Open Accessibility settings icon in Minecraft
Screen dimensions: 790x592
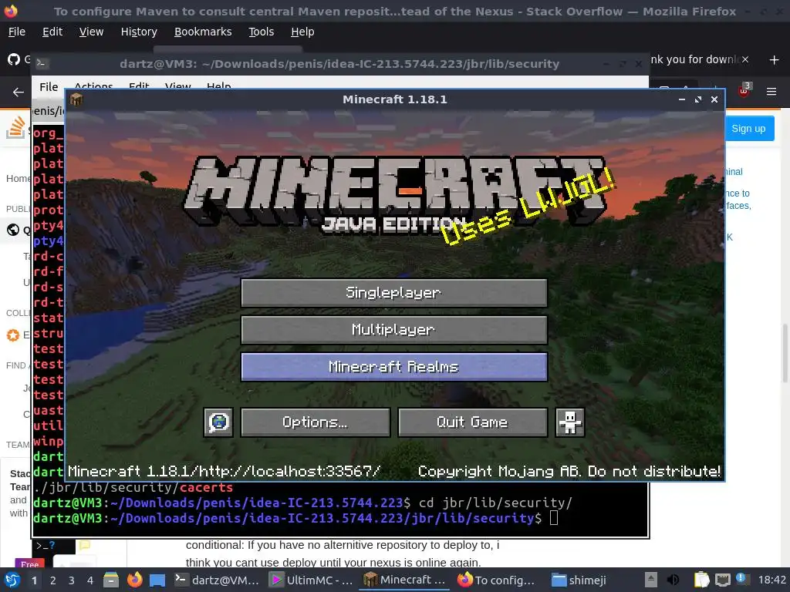pos(570,422)
